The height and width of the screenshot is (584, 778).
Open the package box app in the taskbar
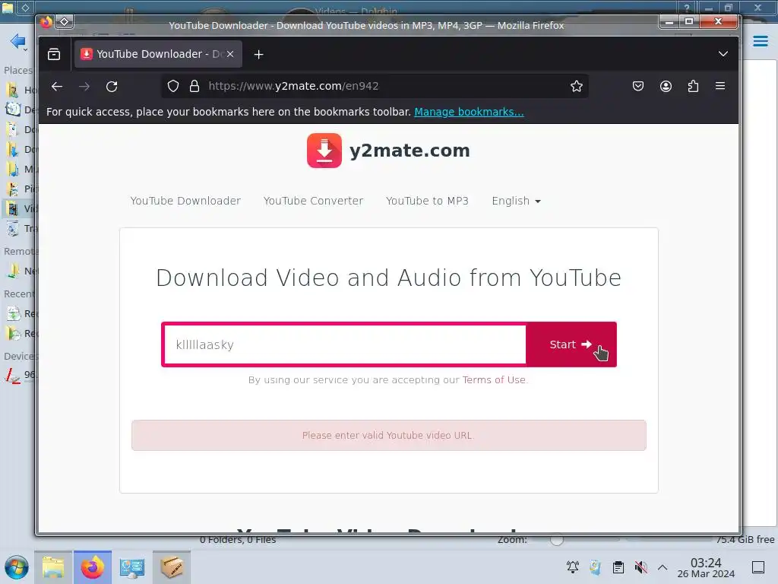click(172, 567)
